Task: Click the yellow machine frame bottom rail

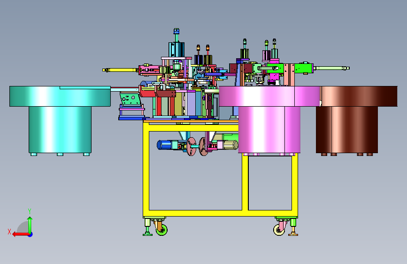Action: click(x=220, y=213)
